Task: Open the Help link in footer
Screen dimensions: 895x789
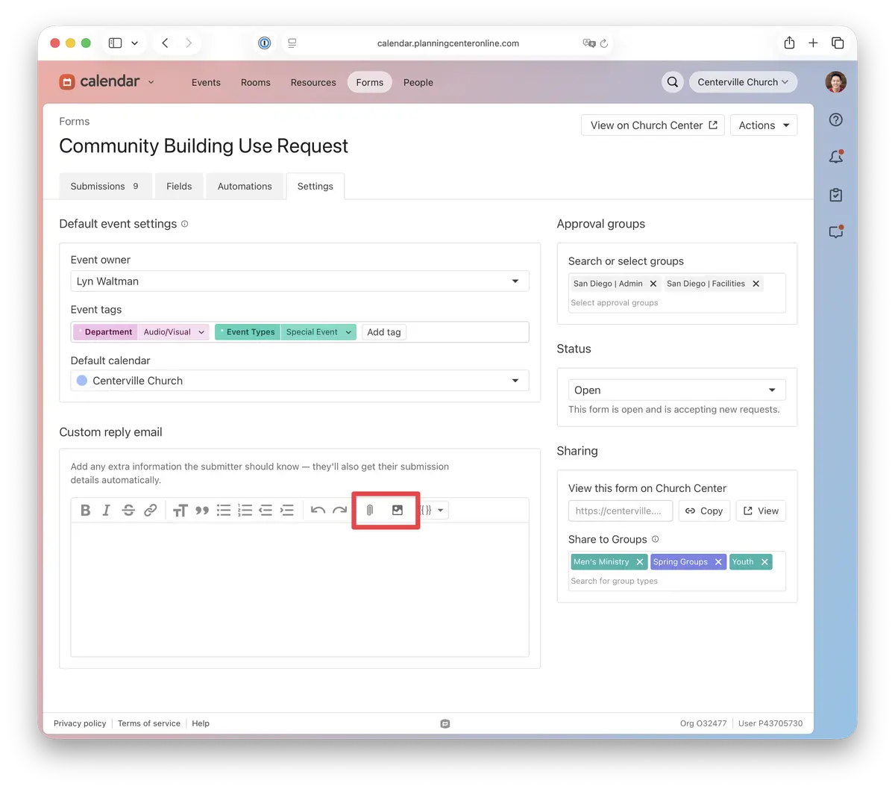Action: 201,723
